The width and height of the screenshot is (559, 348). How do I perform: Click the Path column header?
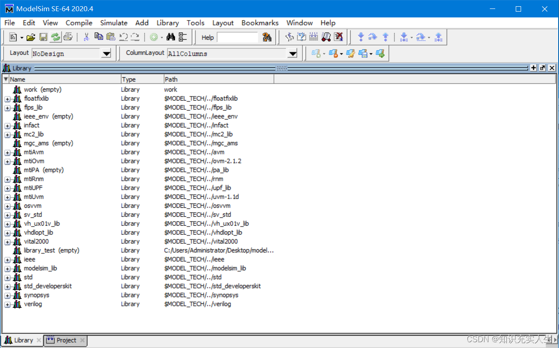click(219, 80)
